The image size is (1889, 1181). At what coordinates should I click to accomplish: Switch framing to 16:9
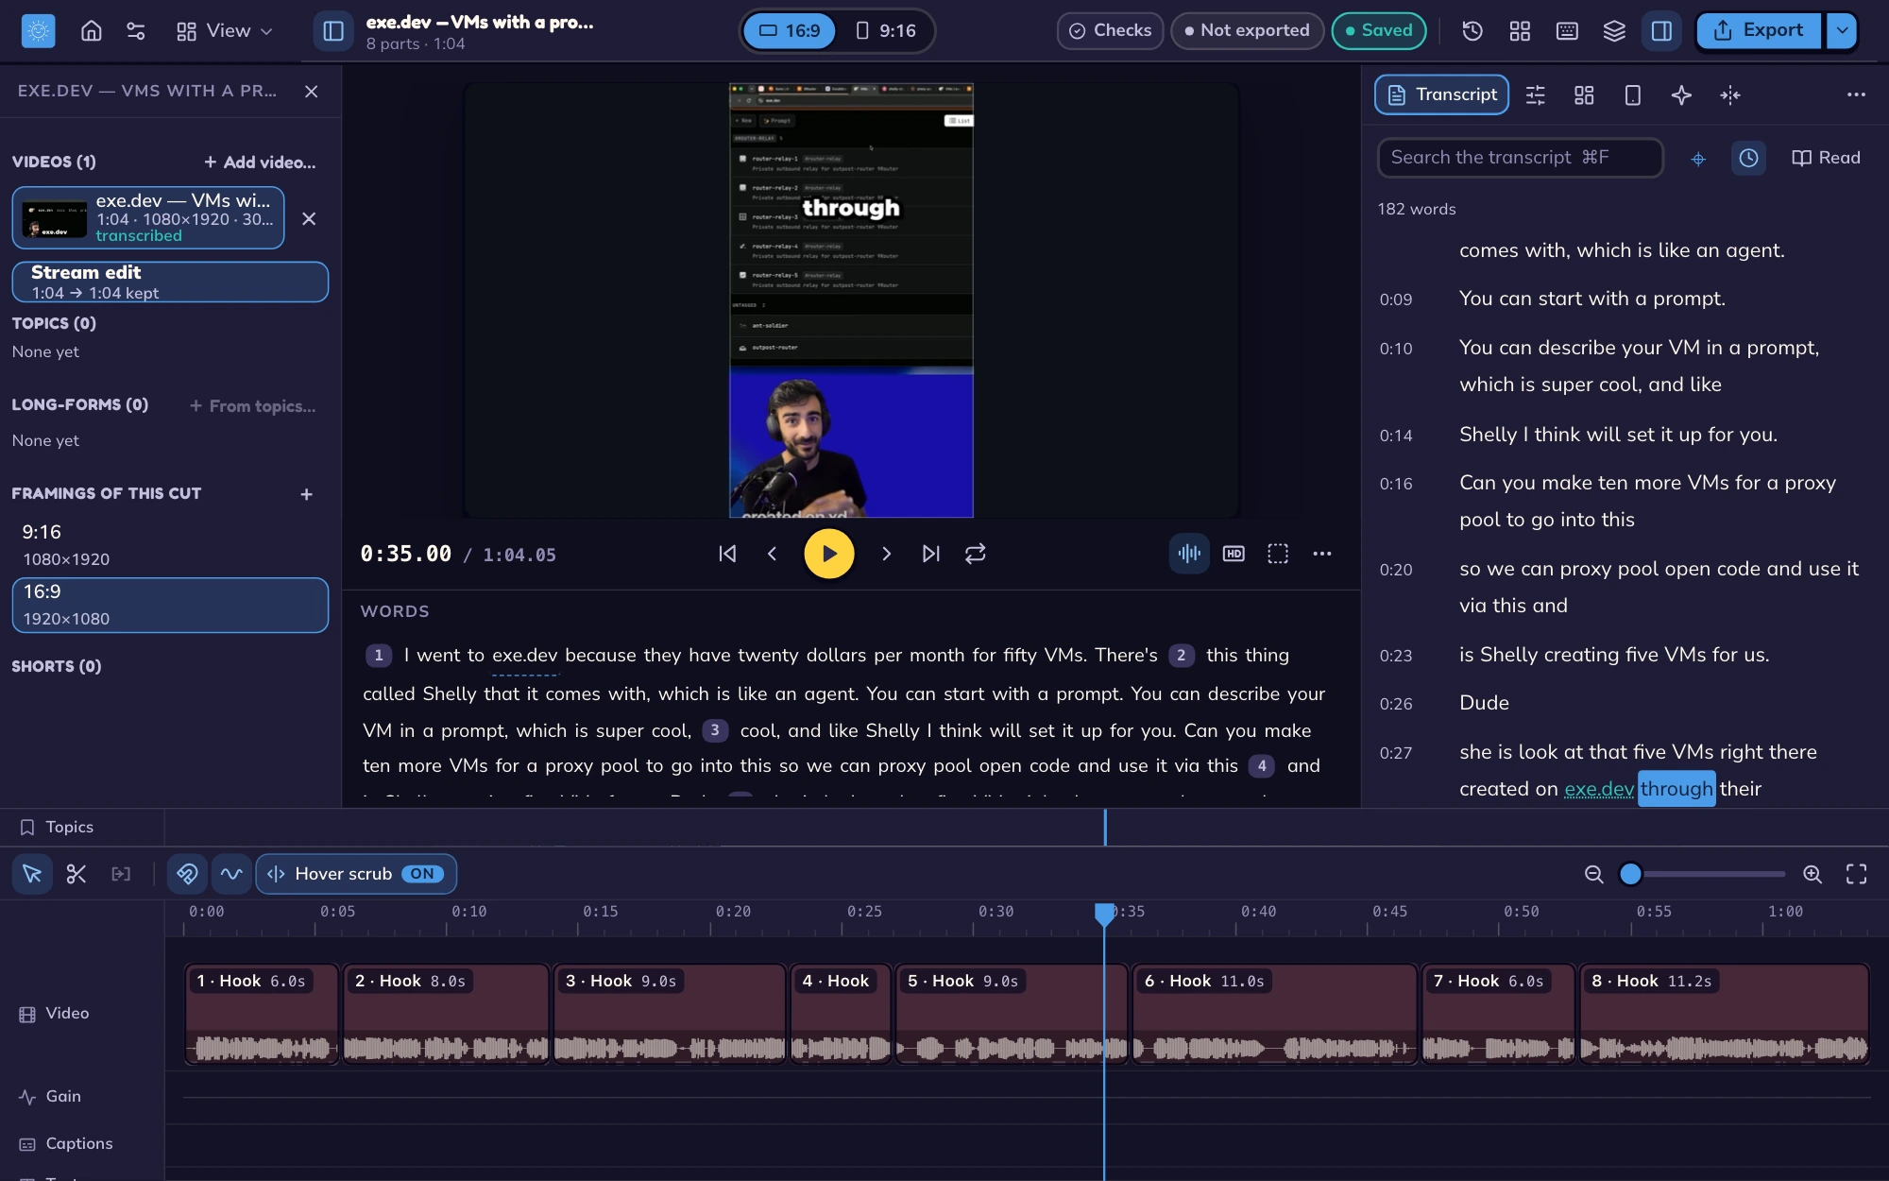[790, 30]
